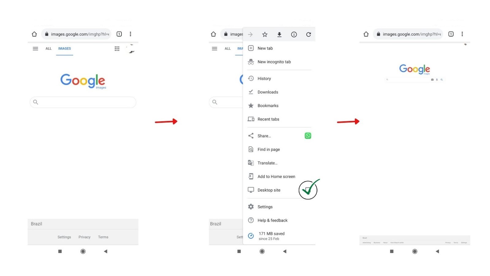Tap Android recents square on the middle phone
Viewport: 490px width, 276px height.
pyautogui.click(x=239, y=251)
